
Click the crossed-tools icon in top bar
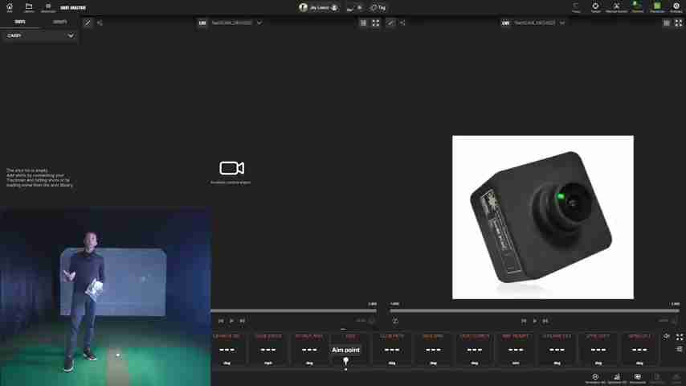(616, 7)
